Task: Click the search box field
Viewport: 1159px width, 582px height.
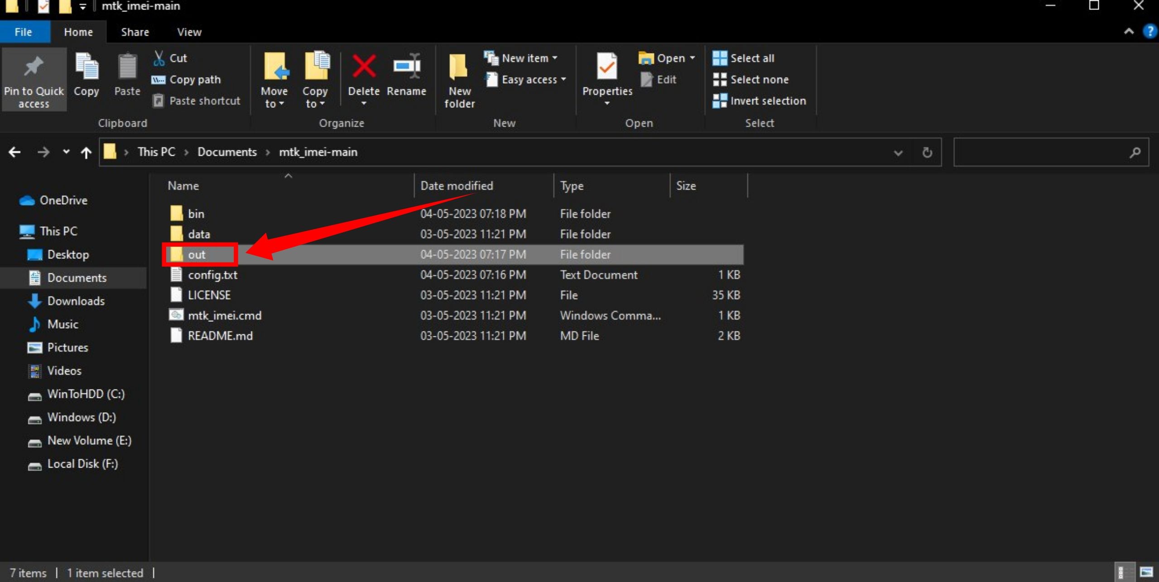Action: (x=1042, y=153)
